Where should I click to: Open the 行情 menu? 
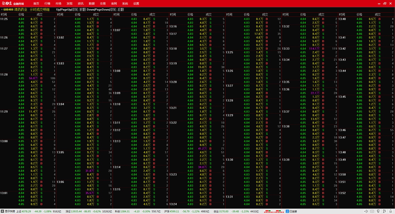[x=47, y=4]
